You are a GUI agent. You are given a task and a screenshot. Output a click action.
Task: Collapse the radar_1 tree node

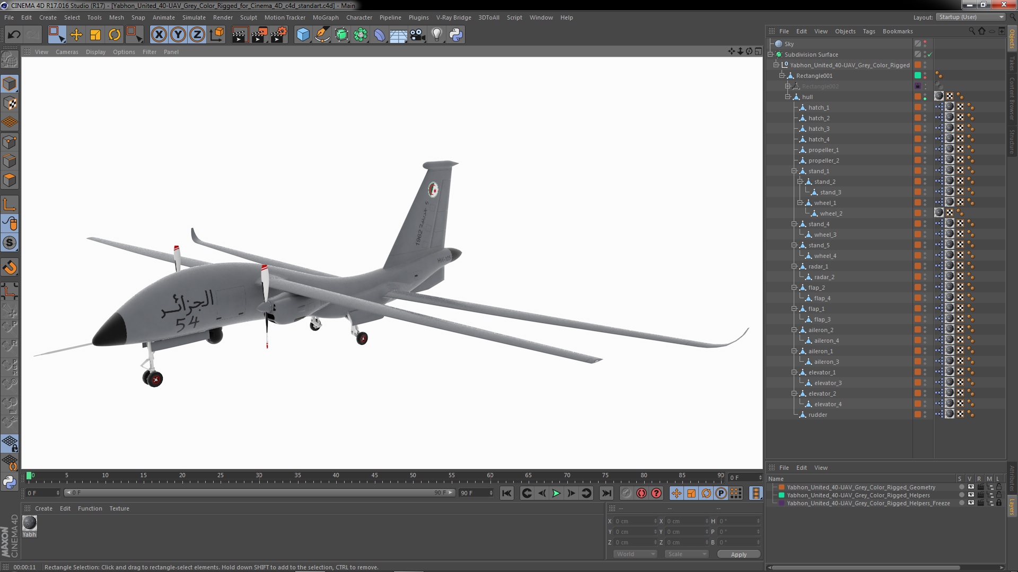pyautogui.click(x=794, y=266)
